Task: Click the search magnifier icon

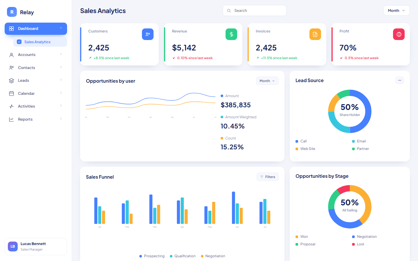Action: [x=229, y=11]
